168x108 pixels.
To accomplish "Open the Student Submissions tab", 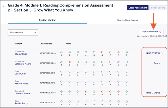I will [127, 20].
